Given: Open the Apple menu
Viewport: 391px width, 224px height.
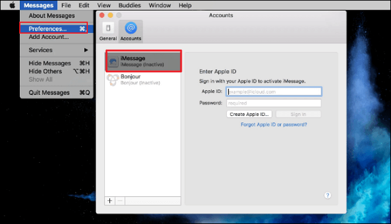Looking at the screenshot, I should coord(12,5).
